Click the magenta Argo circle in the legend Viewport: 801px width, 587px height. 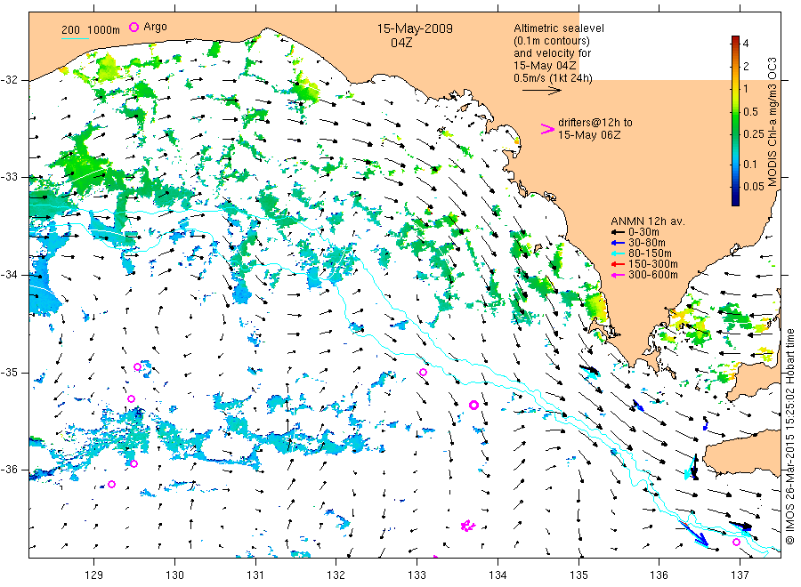pos(133,27)
